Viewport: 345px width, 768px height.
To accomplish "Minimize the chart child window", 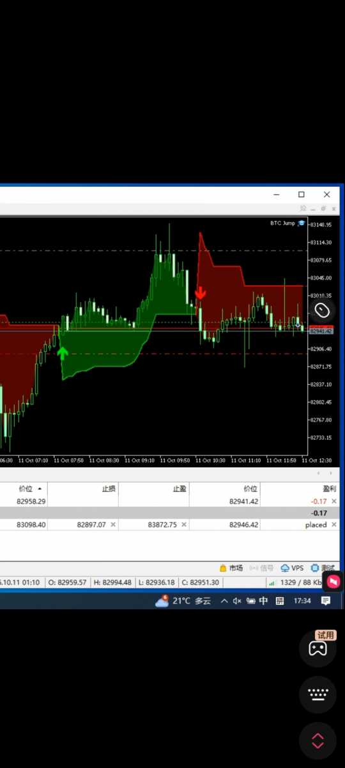I will [313, 209].
